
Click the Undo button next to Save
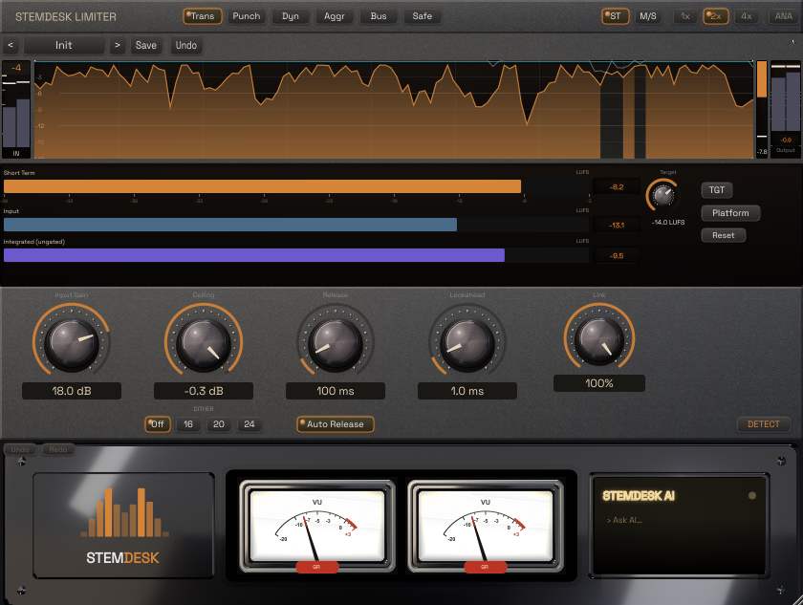pos(186,45)
